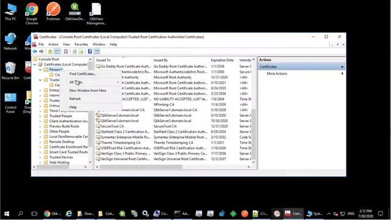Open the Action menu
The height and width of the screenshot is (220, 391).
tap(53, 45)
